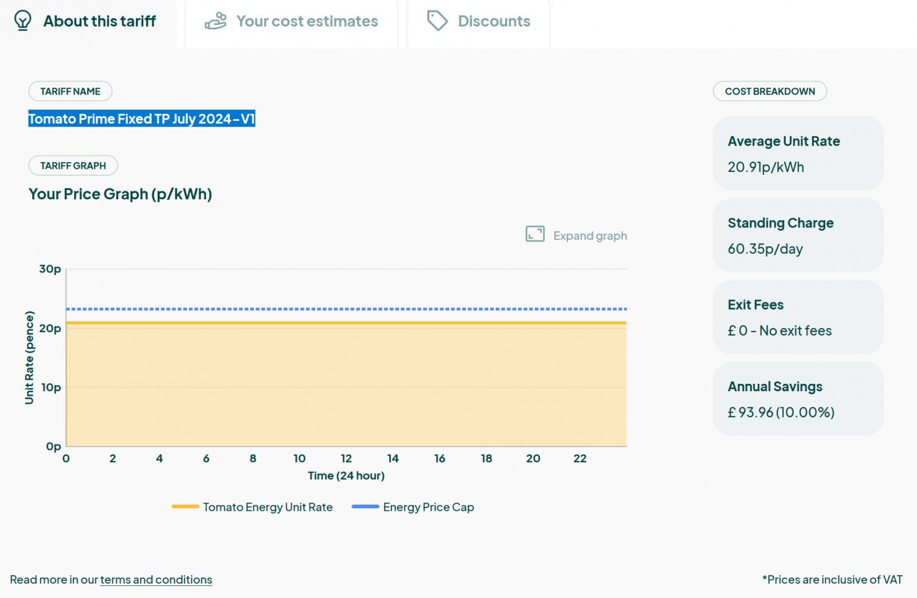Click the 30p y-axis label

click(50, 269)
